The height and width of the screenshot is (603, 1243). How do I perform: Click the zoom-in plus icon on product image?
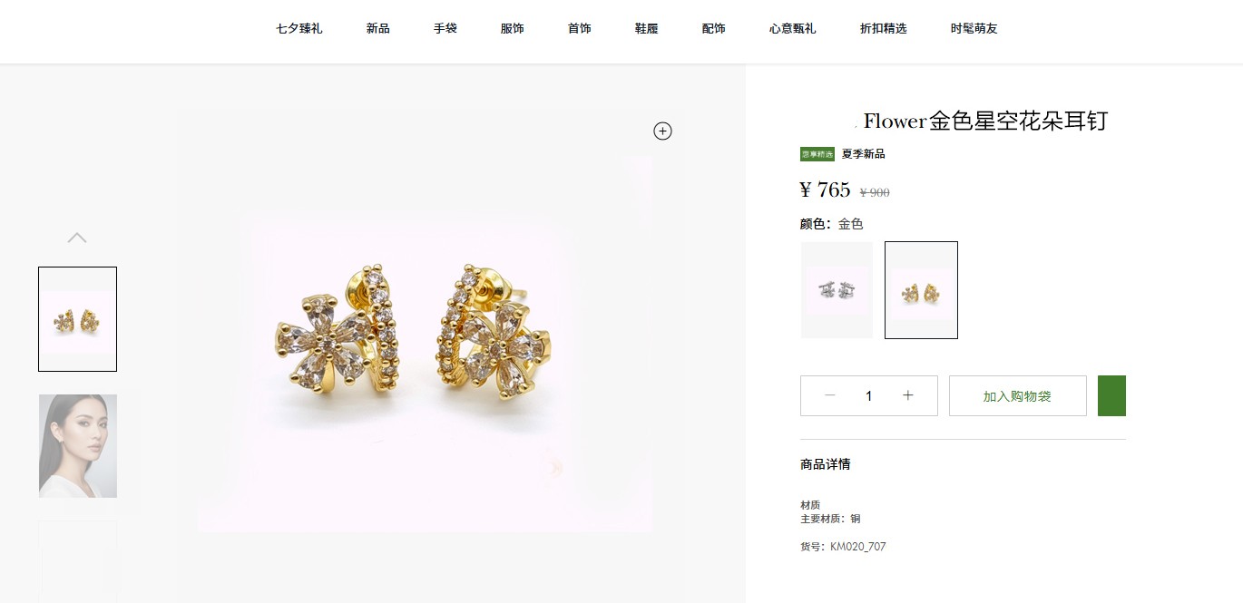click(663, 131)
